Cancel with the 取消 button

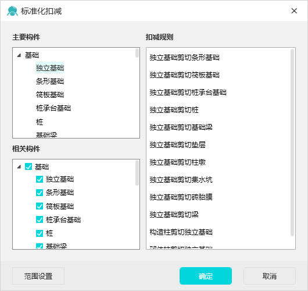[270, 276]
